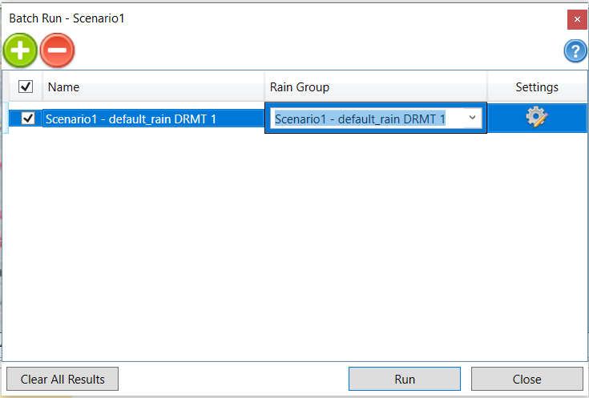
Task: Click the Close button at the bottom
Action: point(526,379)
